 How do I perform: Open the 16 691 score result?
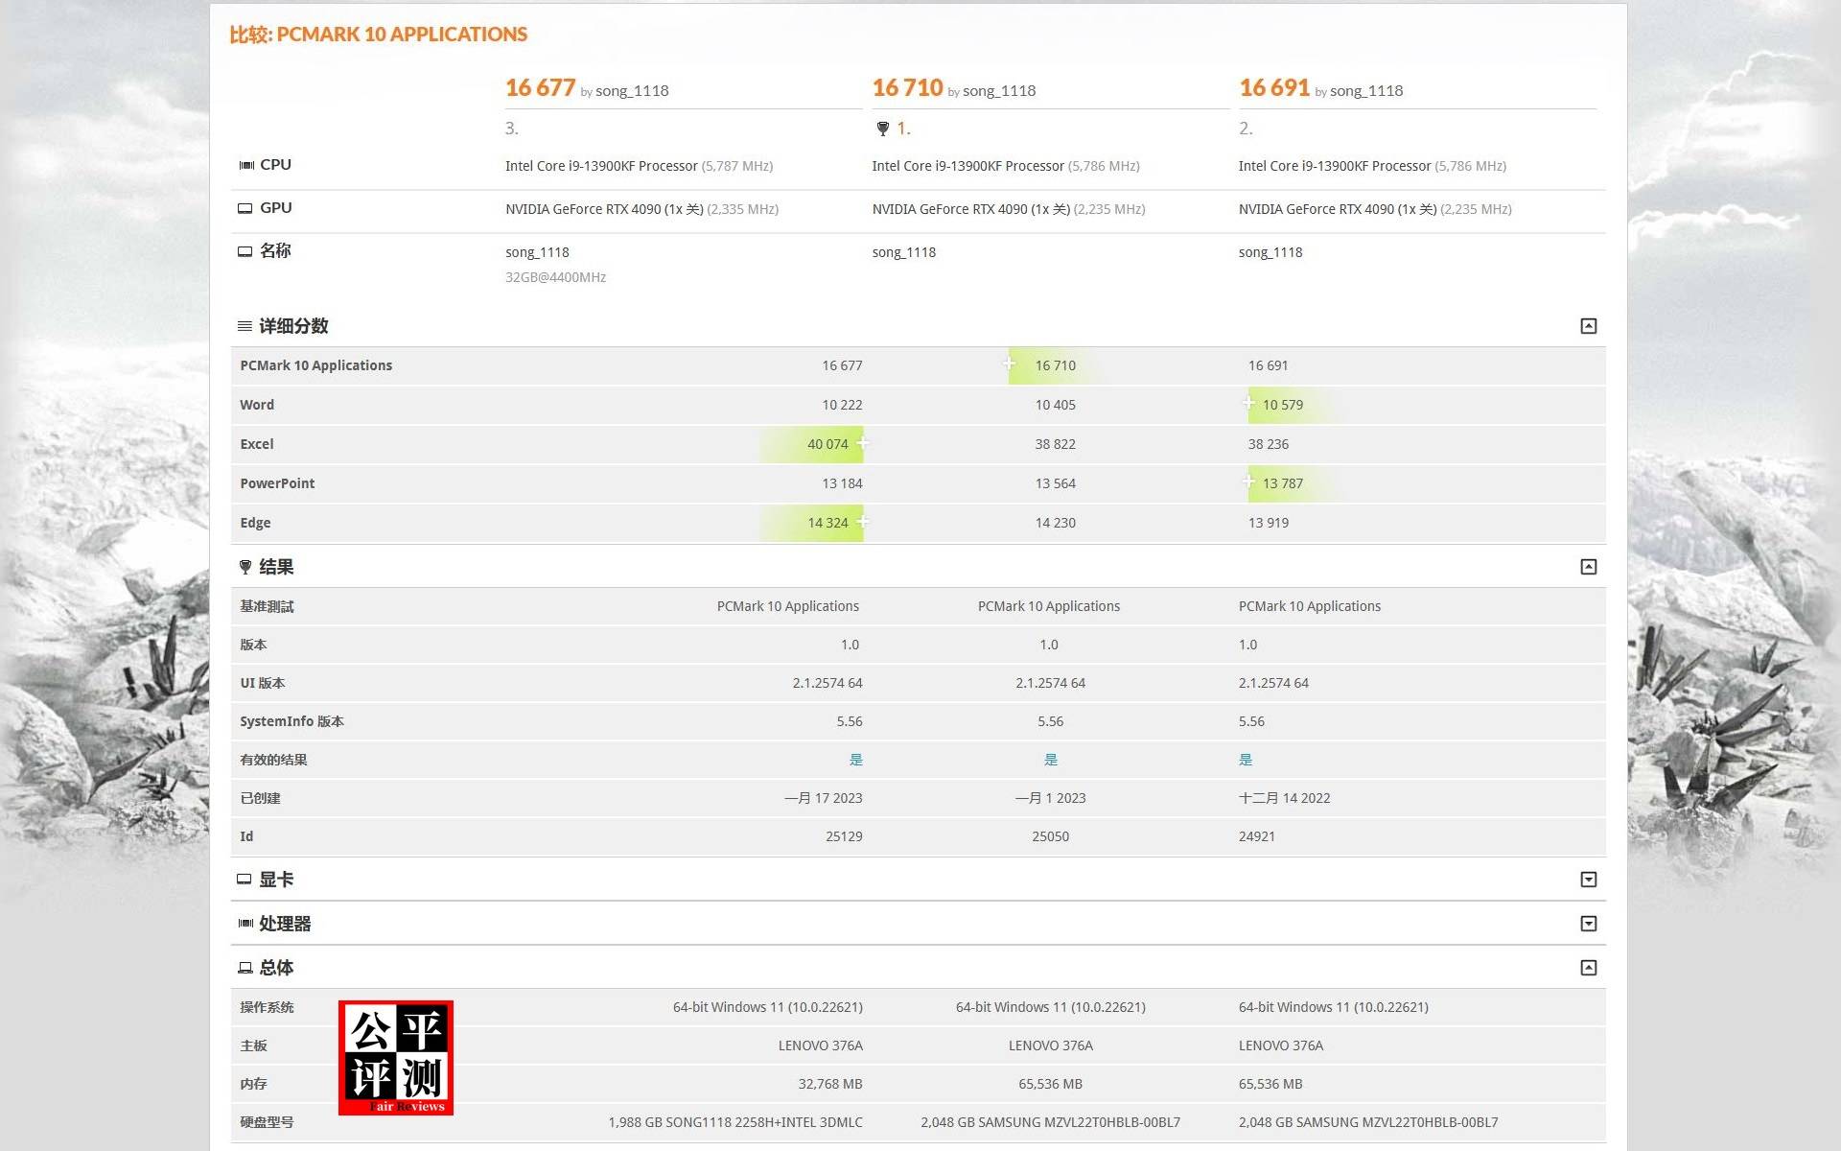click(x=1273, y=88)
